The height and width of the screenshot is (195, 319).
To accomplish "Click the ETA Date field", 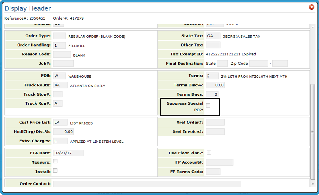I will (x=68, y=153).
